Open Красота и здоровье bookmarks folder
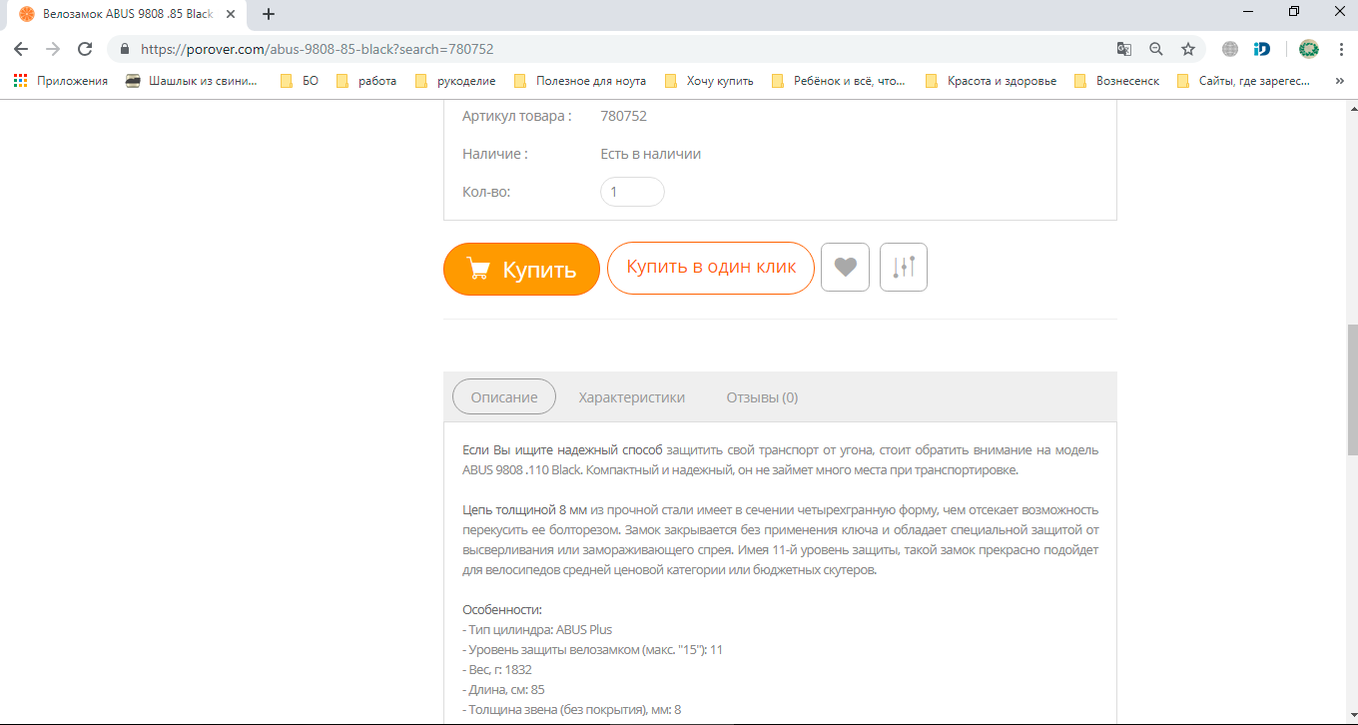The image size is (1358, 725). coord(991,81)
